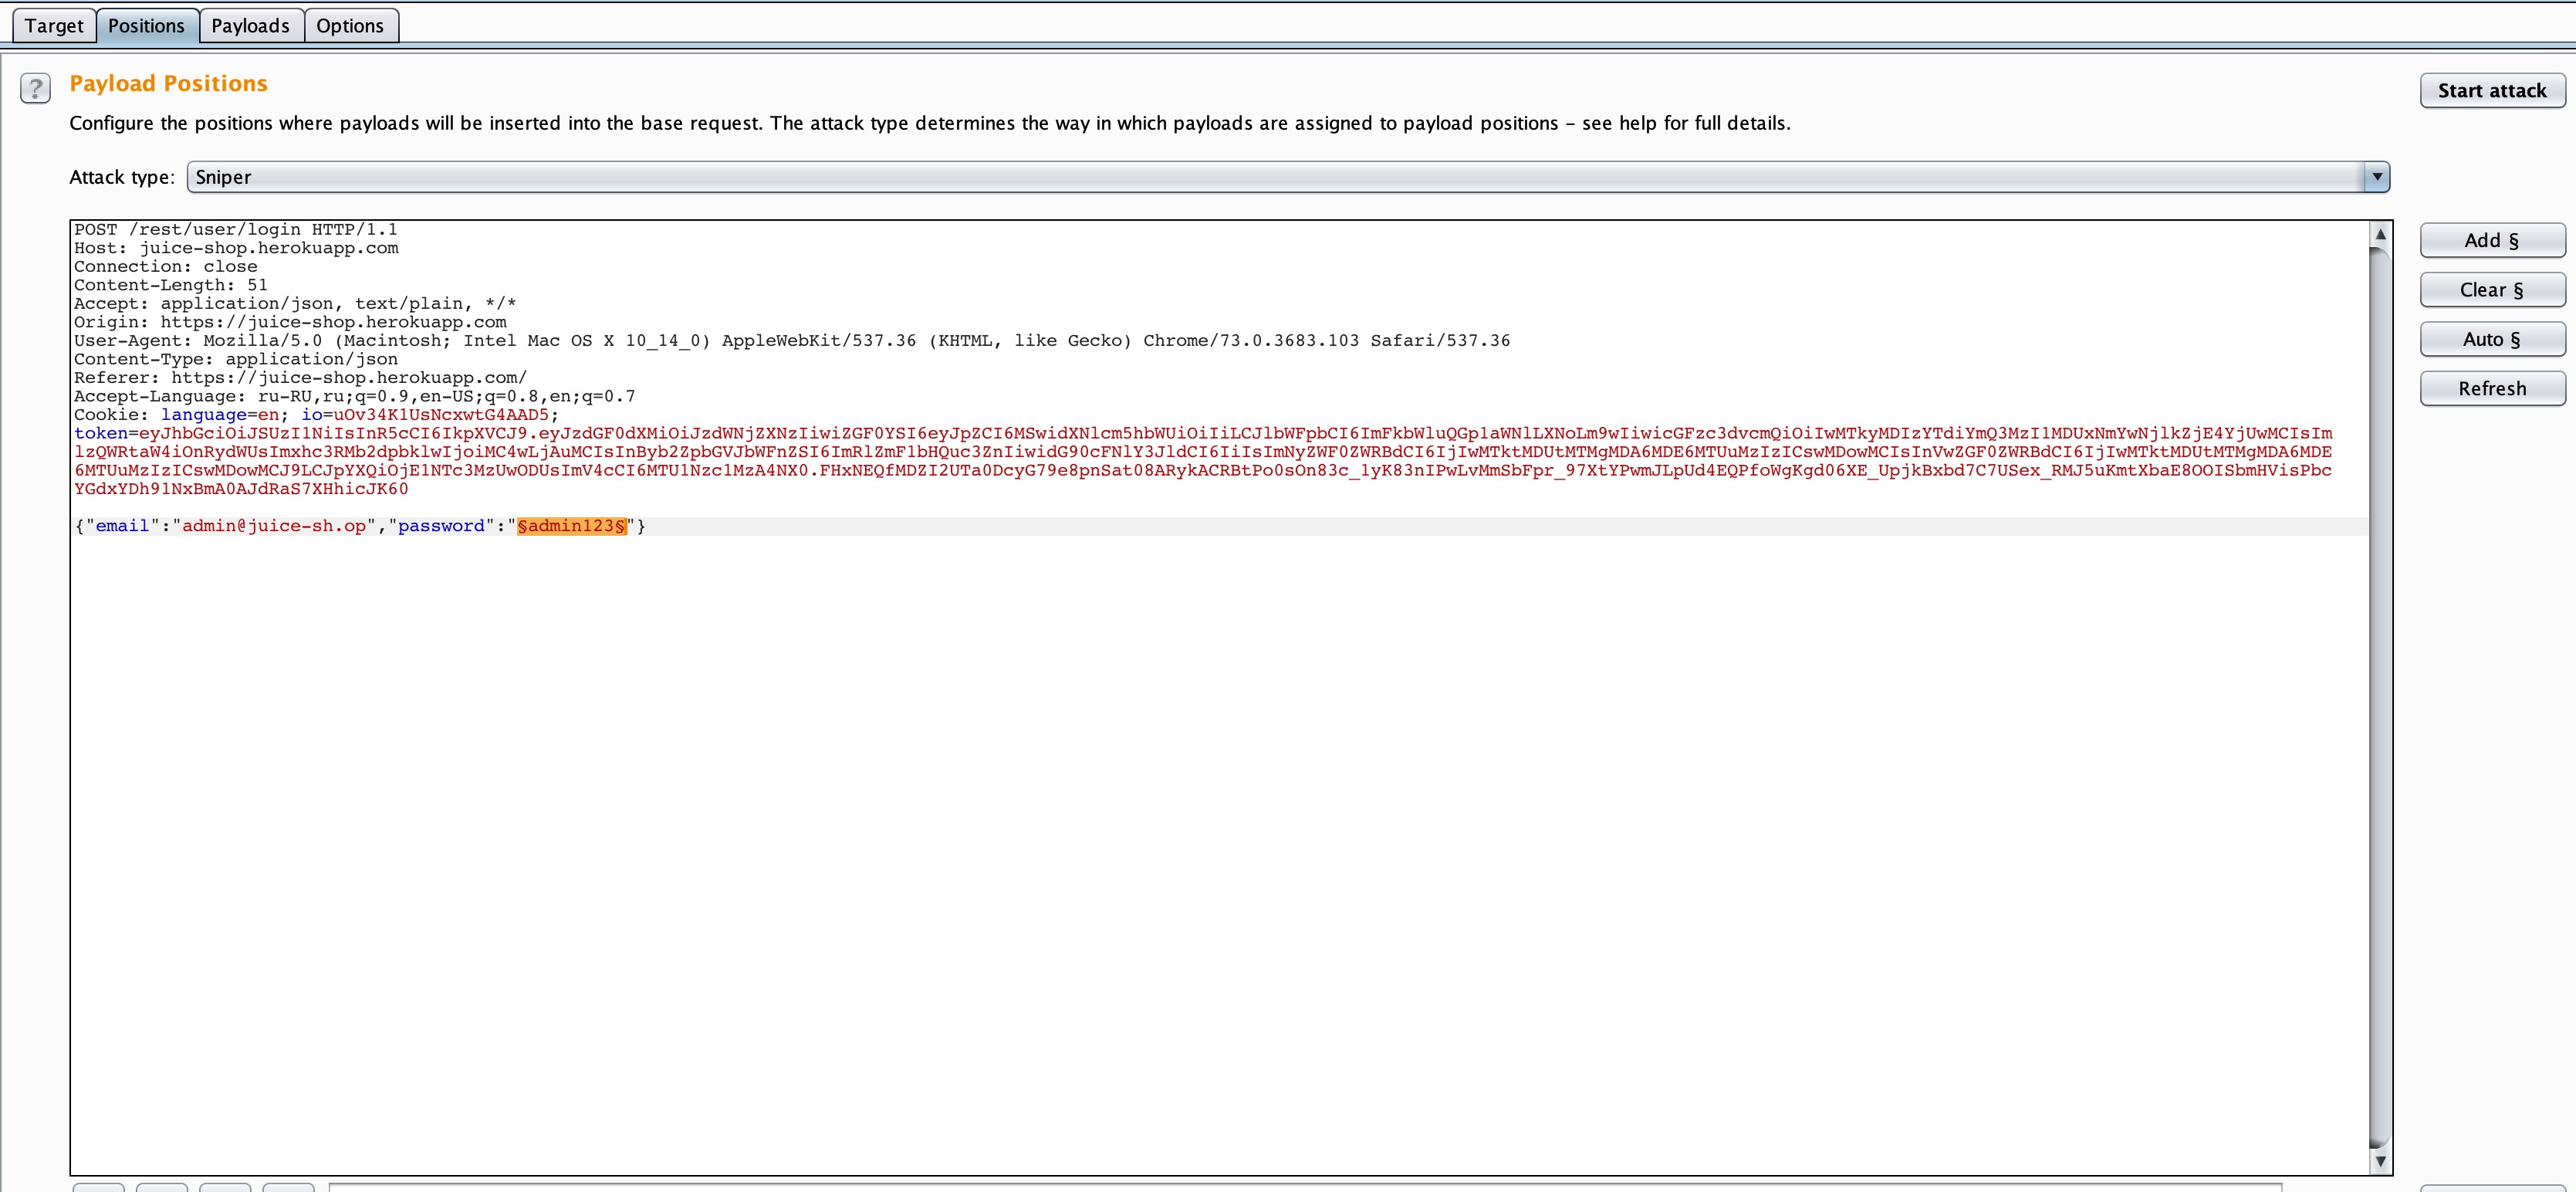The image size is (2576, 1192).
Task: Click the POST /rest/user/login request line
Action: [236, 230]
